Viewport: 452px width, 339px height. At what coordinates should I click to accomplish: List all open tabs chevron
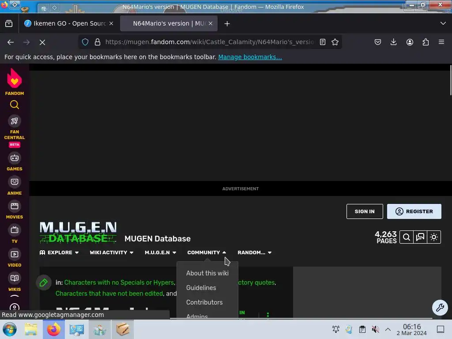click(443, 23)
